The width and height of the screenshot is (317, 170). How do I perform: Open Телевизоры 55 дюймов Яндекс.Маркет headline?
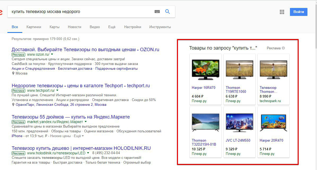pyautogui.click(x=71, y=117)
